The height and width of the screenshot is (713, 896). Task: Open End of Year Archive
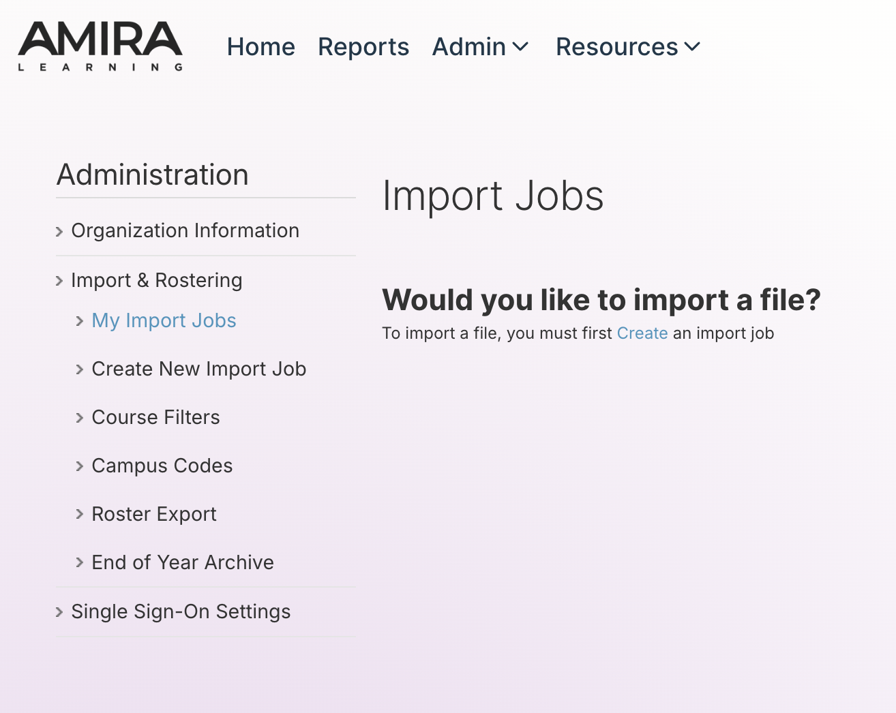[183, 562]
